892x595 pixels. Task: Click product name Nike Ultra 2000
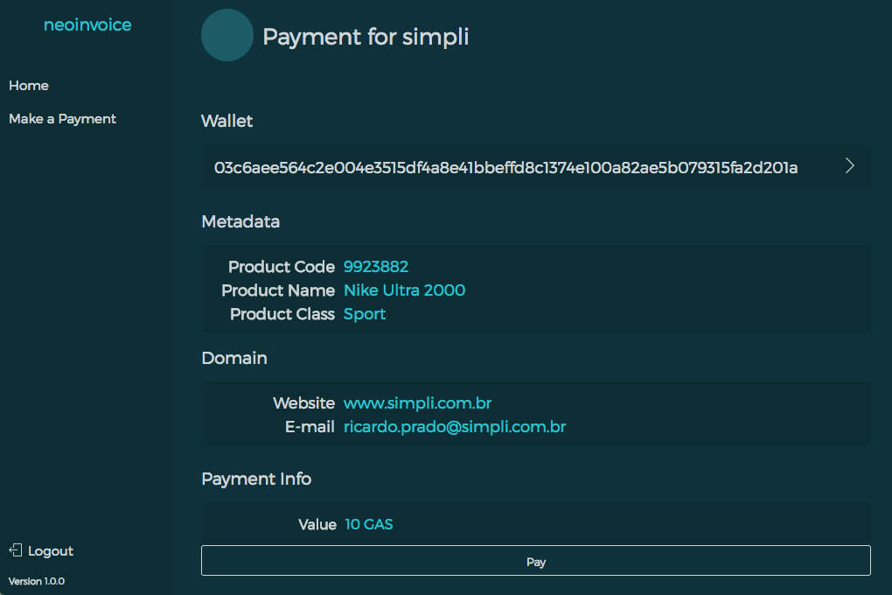point(405,290)
